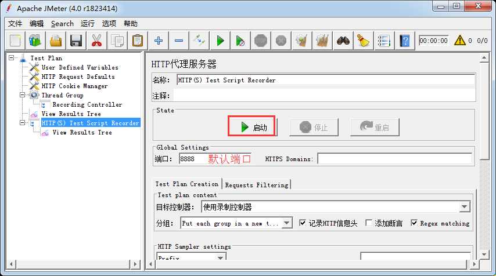Select the Thread Group tree item
496x276 pixels.
click(62, 95)
